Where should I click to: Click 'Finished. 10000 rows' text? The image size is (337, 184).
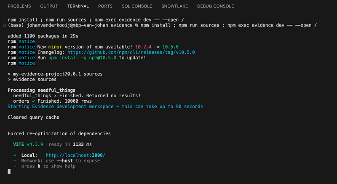65,101
